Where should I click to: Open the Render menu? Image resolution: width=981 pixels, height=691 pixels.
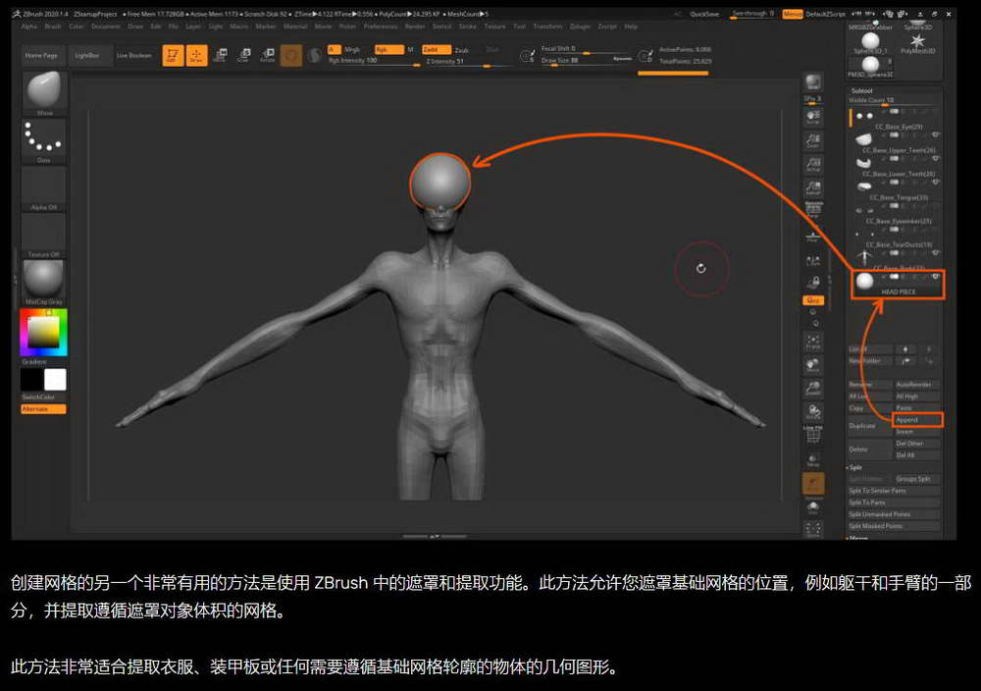click(415, 27)
